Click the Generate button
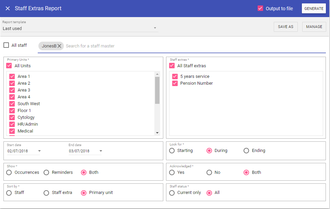The image size is (330, 209). [x=314, y=9]
